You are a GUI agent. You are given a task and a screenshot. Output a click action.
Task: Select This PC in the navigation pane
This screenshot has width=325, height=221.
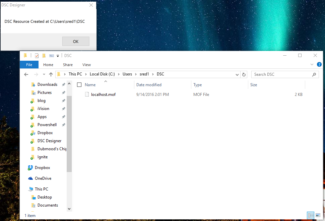coord(41,189)
